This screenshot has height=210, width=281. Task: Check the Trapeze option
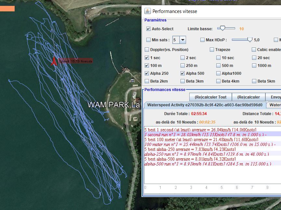(x=212, y=50)
